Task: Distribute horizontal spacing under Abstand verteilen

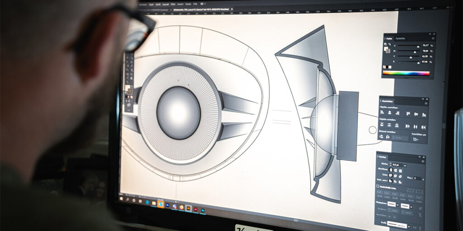Action: [x=387, y=137]
